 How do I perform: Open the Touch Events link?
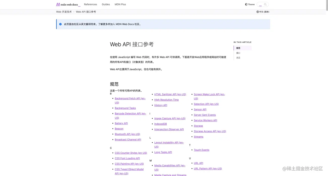click(201, 150)
